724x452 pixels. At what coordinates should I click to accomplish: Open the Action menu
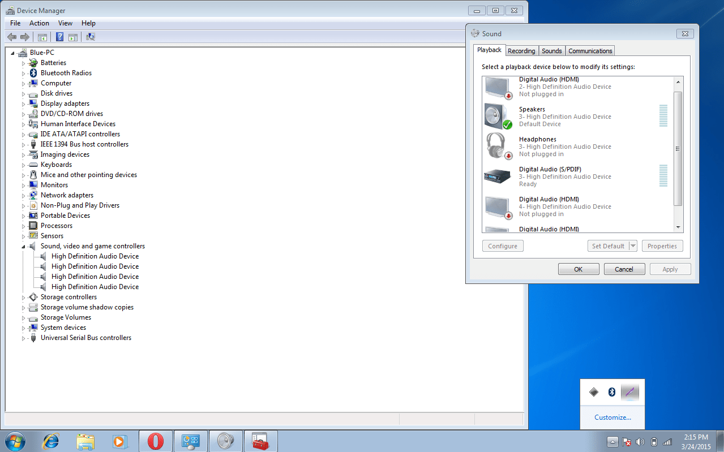point(39,23)
